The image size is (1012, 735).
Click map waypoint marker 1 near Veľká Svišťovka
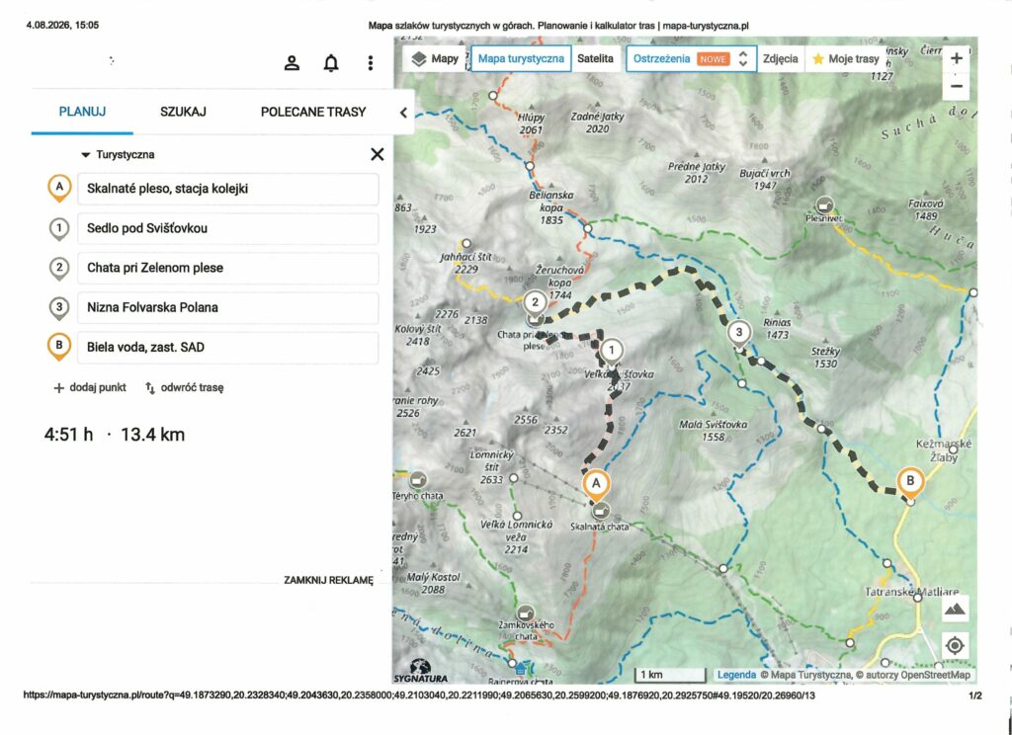coord(611,353)
